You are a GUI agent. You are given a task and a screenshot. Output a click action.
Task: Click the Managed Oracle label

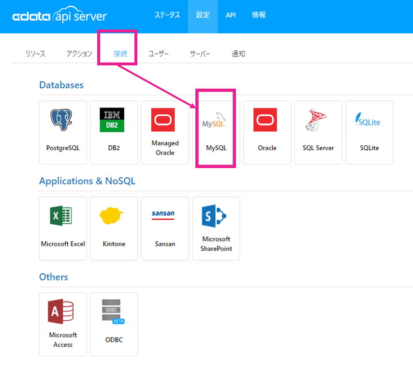tap(165, 148)
